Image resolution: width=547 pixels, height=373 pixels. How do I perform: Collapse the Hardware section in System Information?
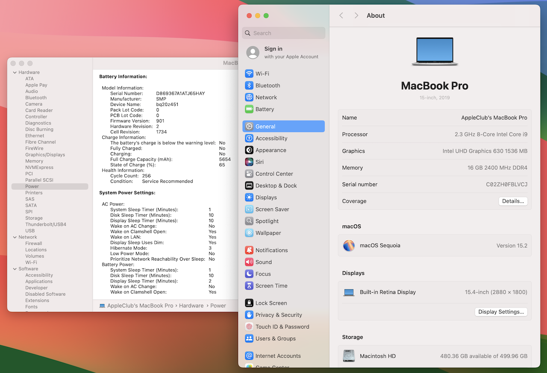pos(15,73)
